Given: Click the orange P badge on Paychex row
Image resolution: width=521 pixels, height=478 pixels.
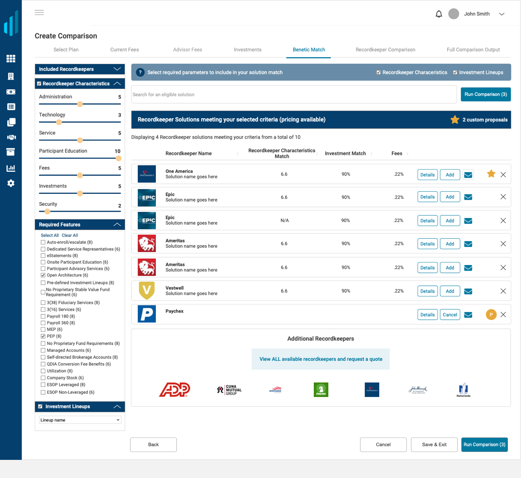Looking at the screenshot, I should point(491,314).
